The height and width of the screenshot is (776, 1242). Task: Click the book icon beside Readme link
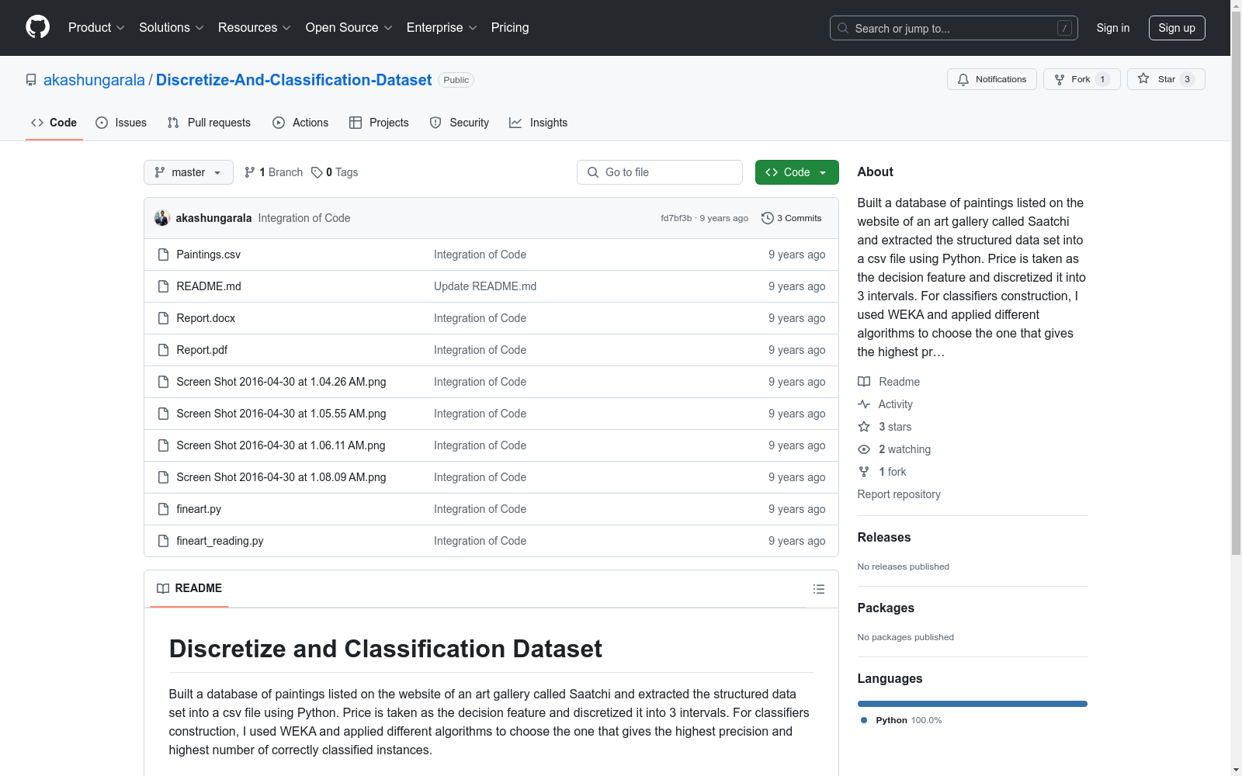[x=864, y=382]
